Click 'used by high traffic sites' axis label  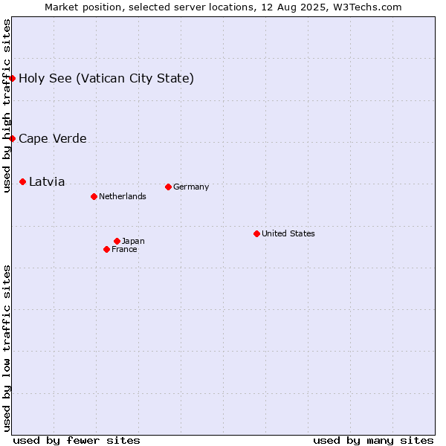tap(6, 106)
